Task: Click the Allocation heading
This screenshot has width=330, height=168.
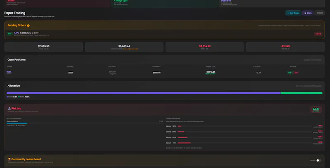Action: (x=14, y=86)
